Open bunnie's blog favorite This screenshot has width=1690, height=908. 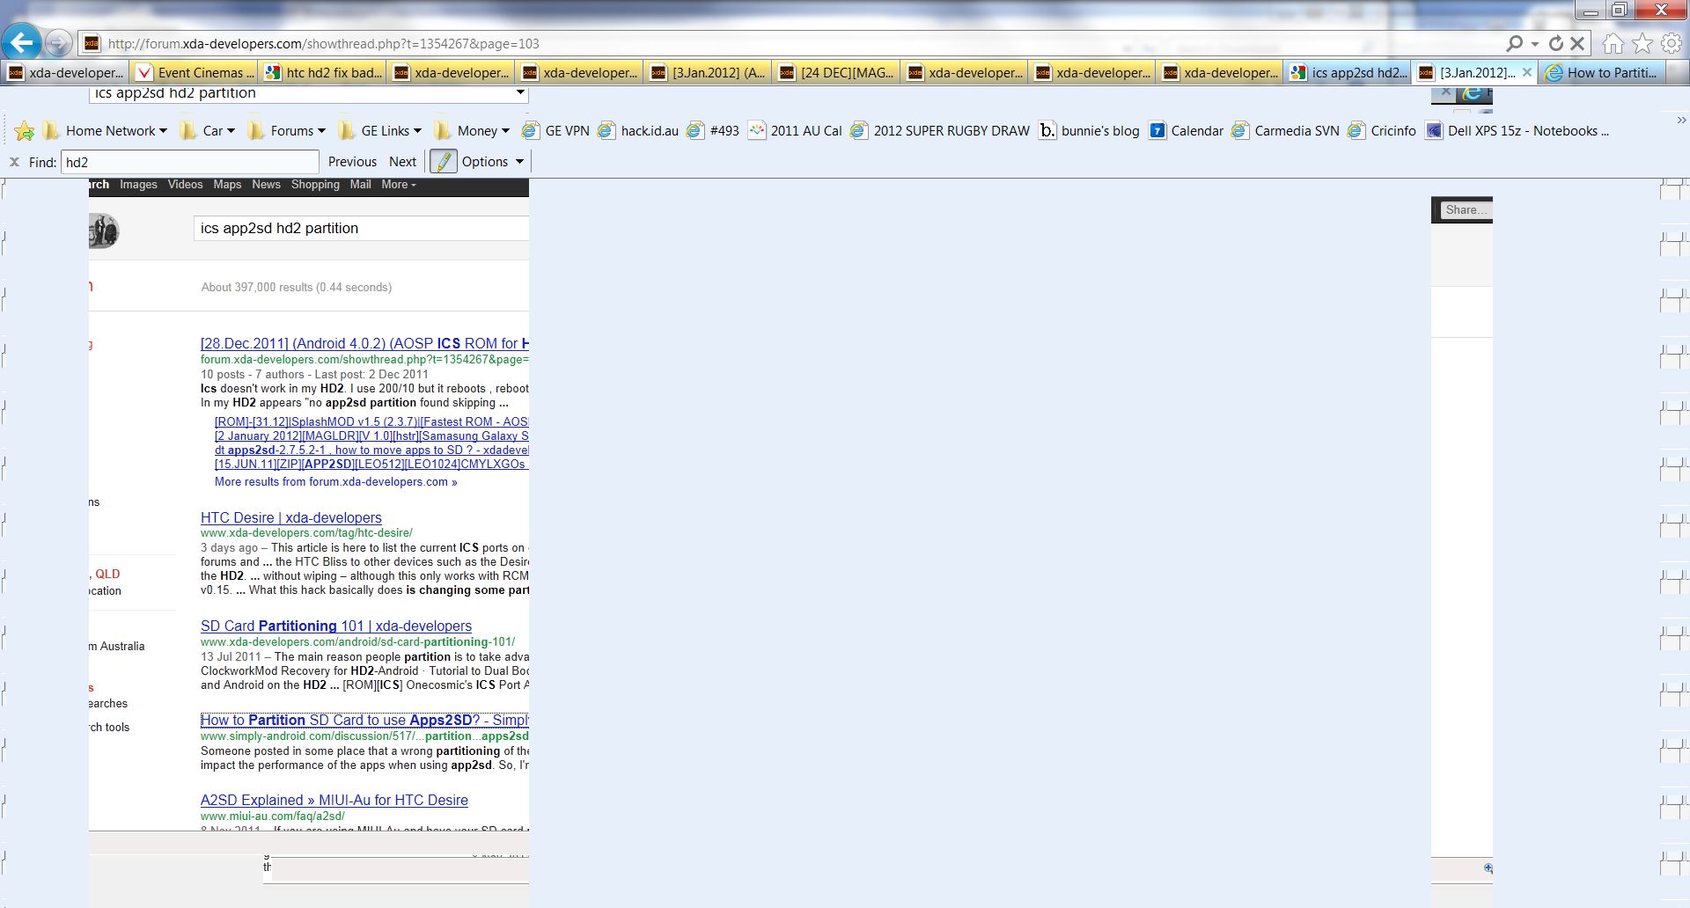(x=1089, y=131)
